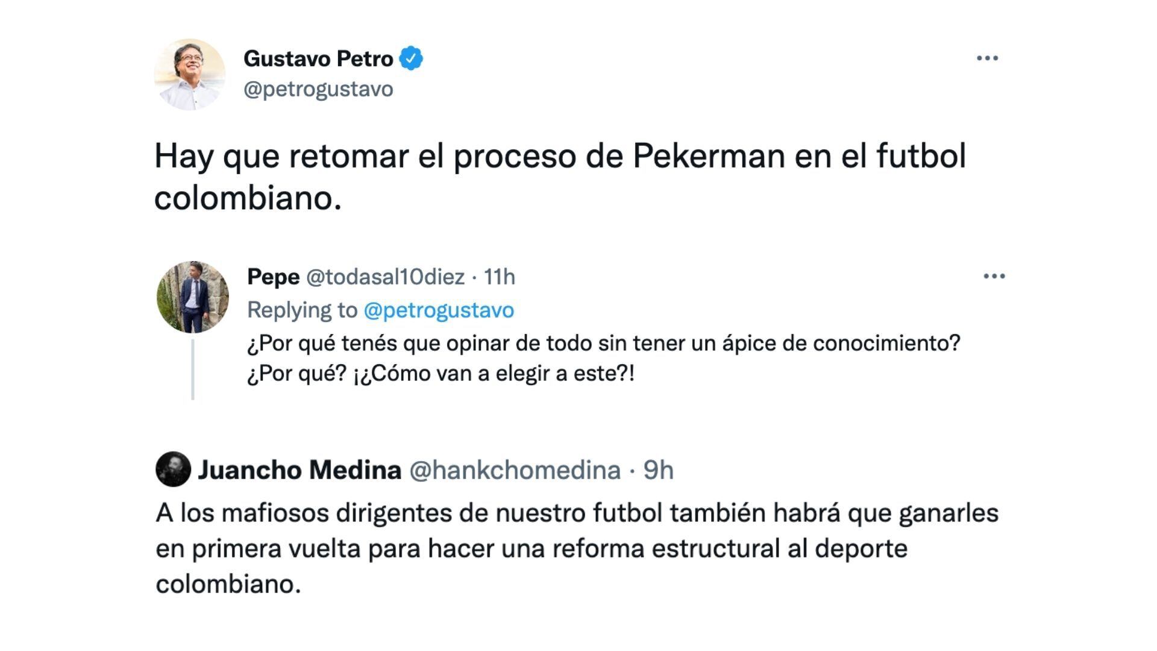
Task: Expand the three-dot menu on Pepe's reply
Action: 994,277
